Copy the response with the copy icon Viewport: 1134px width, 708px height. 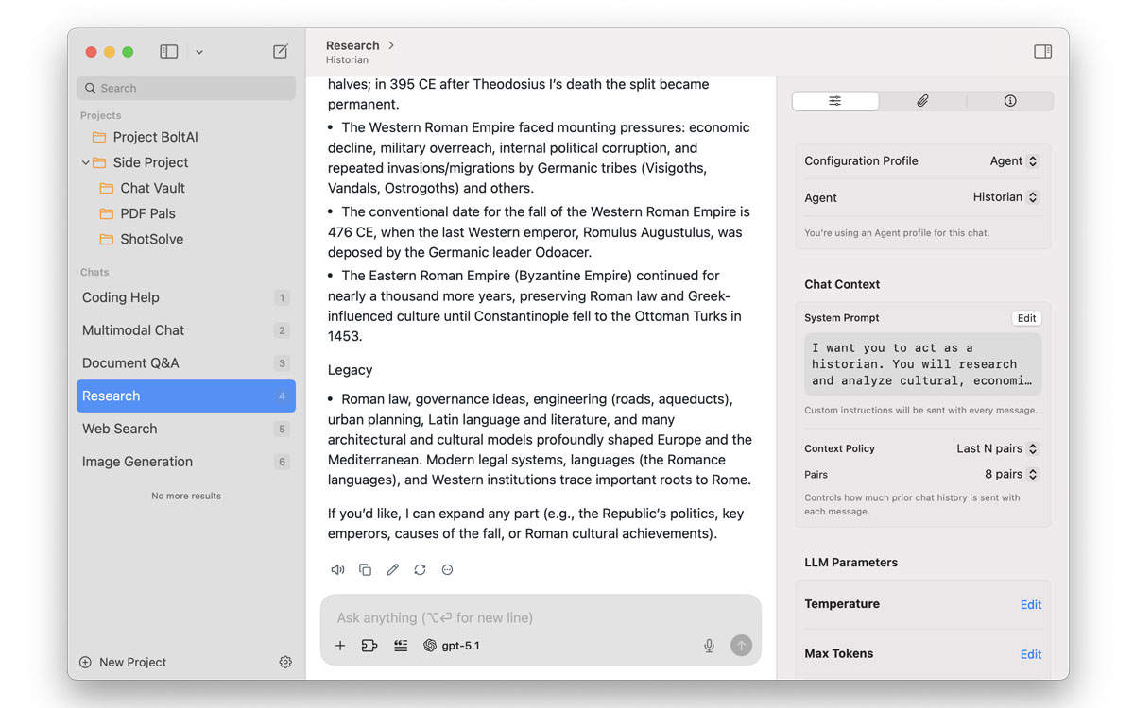365,570
